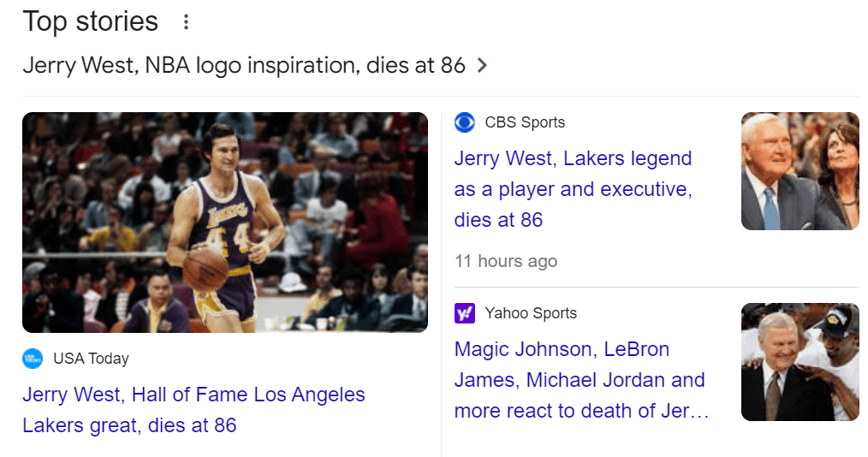Open CBS 'Lakers legend as a player' headline
Screen dimensions: 868x457
[573, 189]
